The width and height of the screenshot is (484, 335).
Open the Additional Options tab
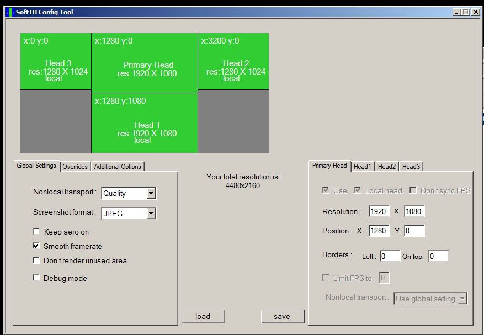(118, 167)
